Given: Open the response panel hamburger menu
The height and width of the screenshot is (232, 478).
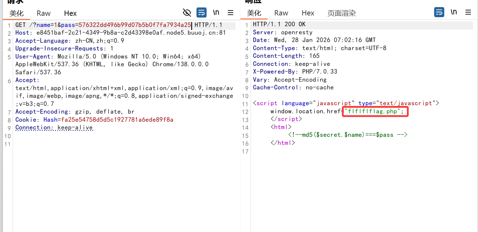Looking at the screenshot, I should pyautogui.click(x=468, y=12).
